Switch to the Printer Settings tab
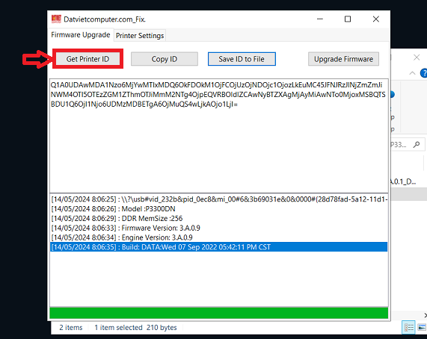Screen dimensions: 427x339 tap(140, 36)
